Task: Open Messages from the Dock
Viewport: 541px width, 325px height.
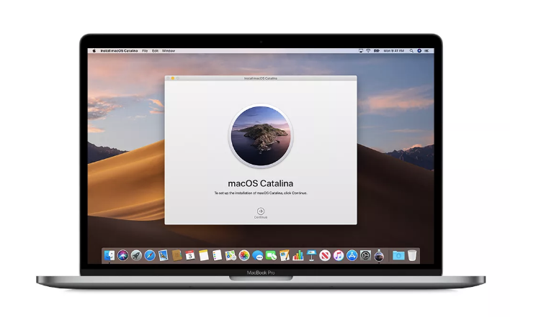Action: tap(257, 255)
